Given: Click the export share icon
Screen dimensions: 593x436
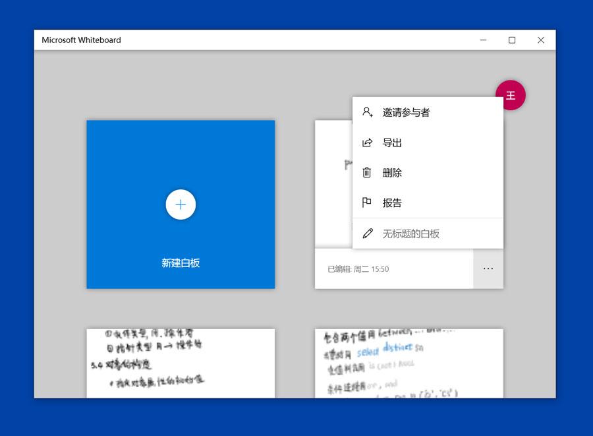Looking at the screenshot, I should [x=367, y=142].
